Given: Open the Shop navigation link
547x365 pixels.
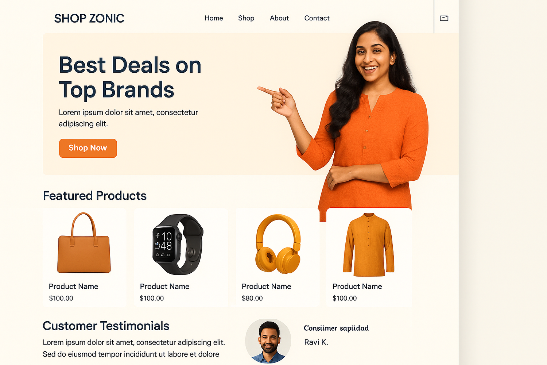Looking at the screenshot, I should point(246,18).
